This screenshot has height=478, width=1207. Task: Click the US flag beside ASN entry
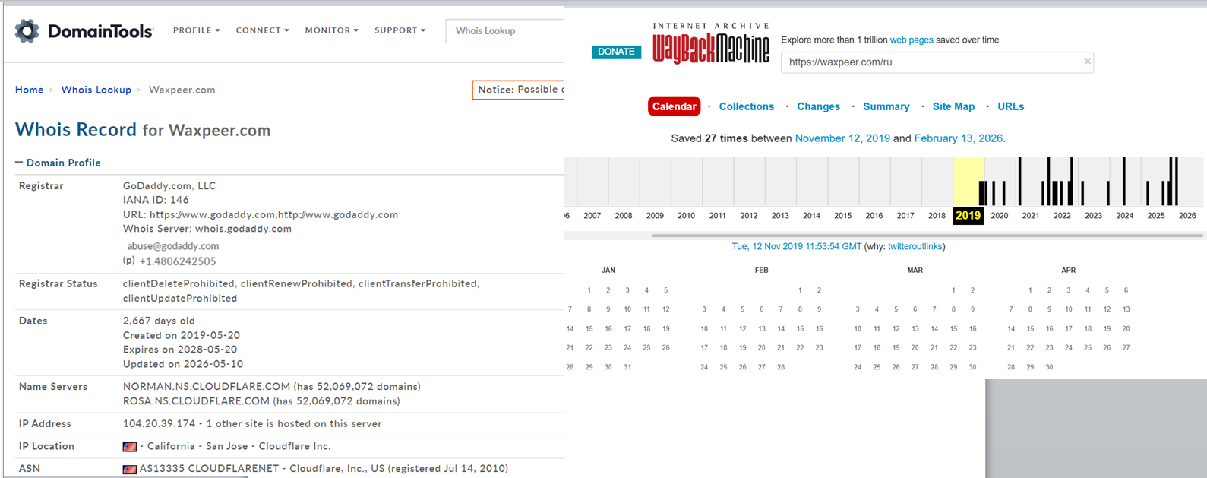(130, 469)
